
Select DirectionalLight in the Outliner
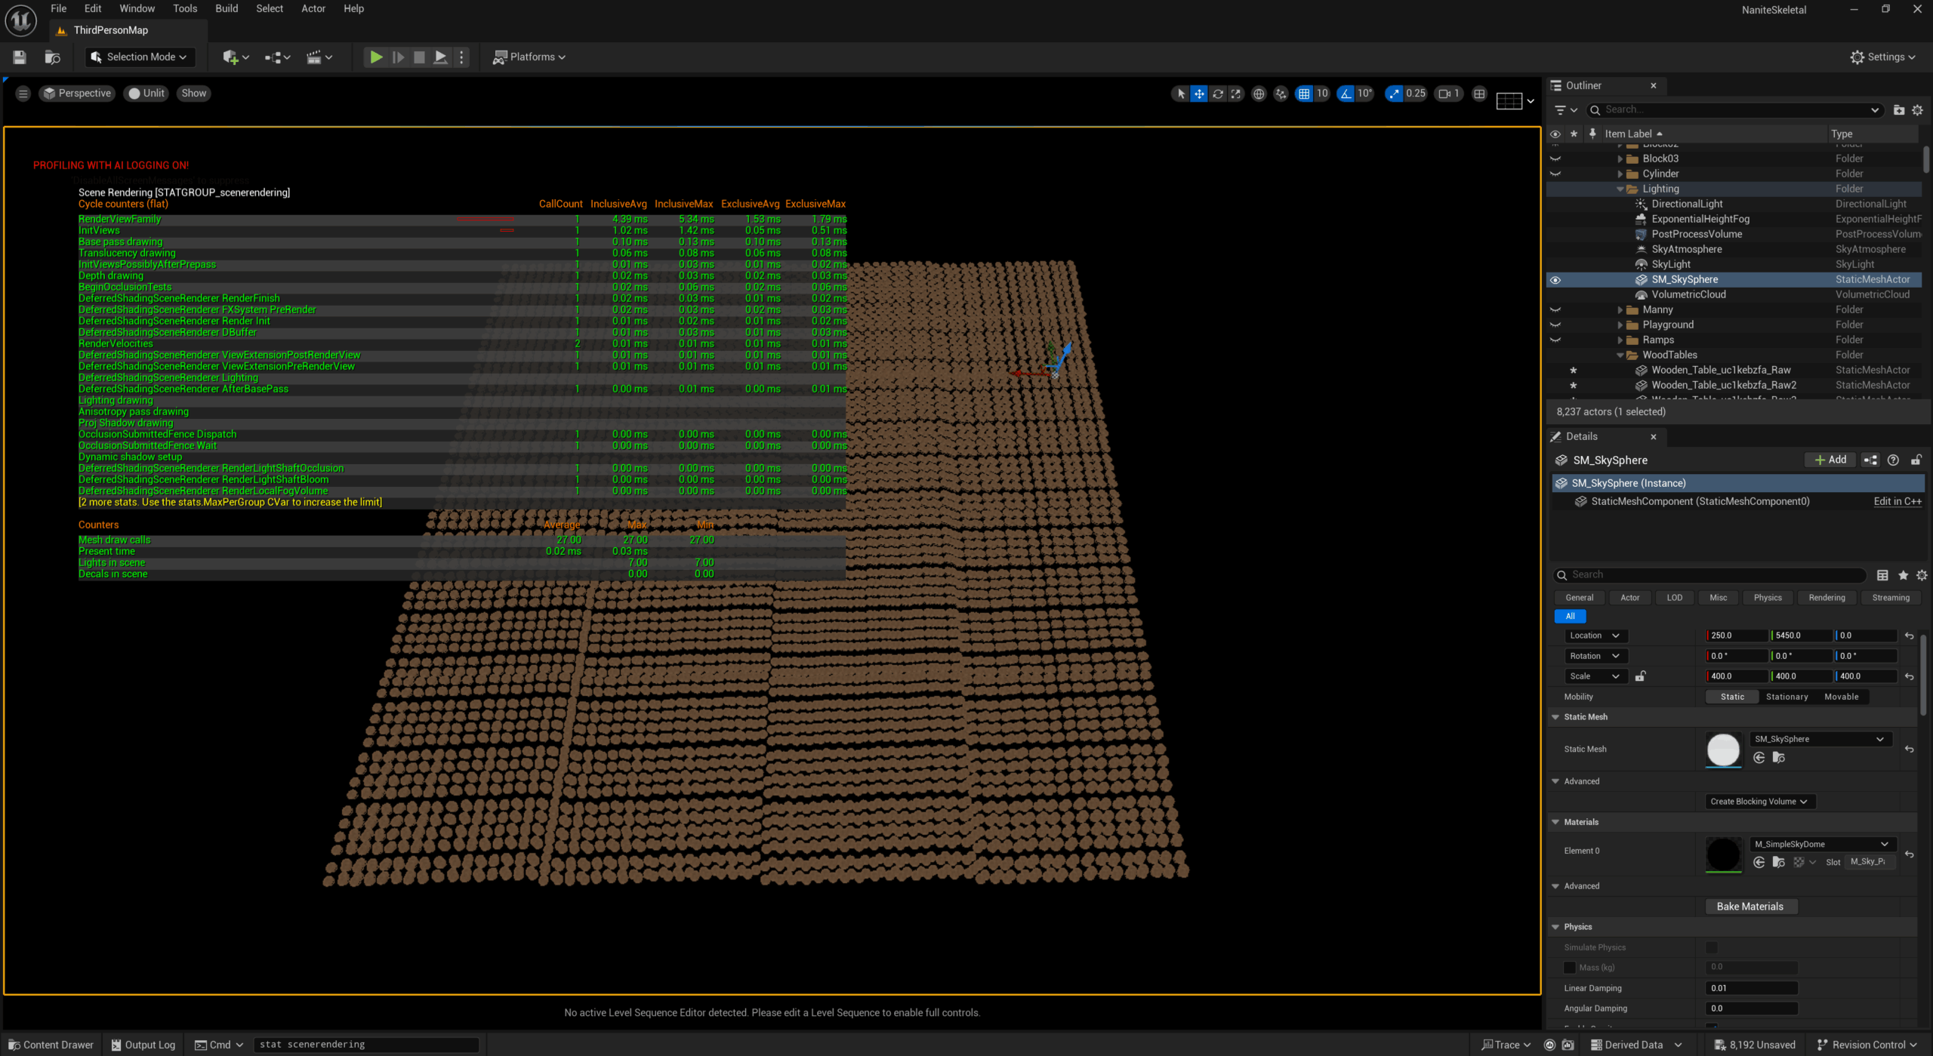(1687, 205)
